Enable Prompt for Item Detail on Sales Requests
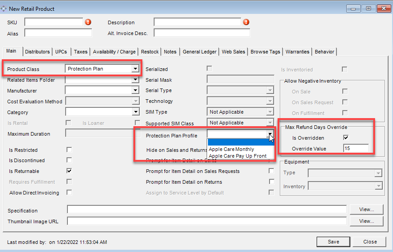 pyautogui.click(x=271, y=171)
